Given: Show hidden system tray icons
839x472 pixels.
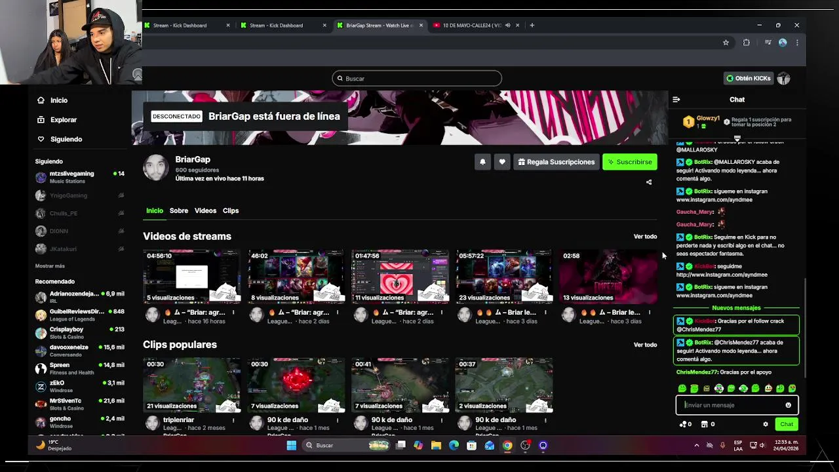Looking at the screenshot, I should (x=696, y=446).
